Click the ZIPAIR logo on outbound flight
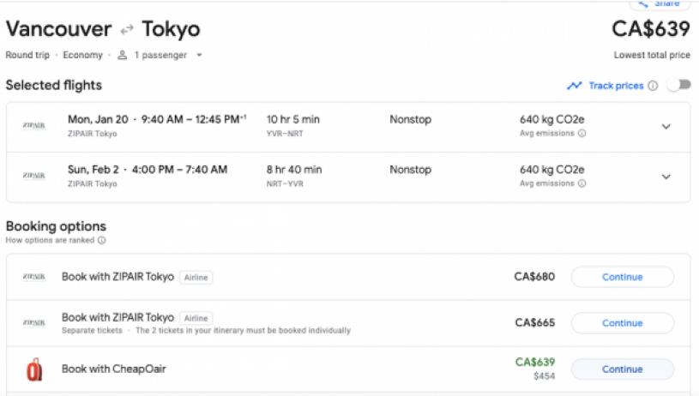Viewport: 699px width, 396px height. pyautogui.click(x=34, y=126)
